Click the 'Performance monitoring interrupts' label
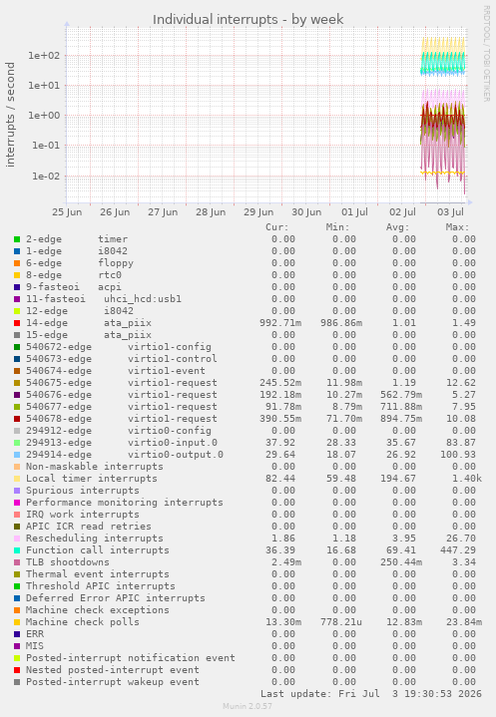496x717 pixels. tap(125, 502)
